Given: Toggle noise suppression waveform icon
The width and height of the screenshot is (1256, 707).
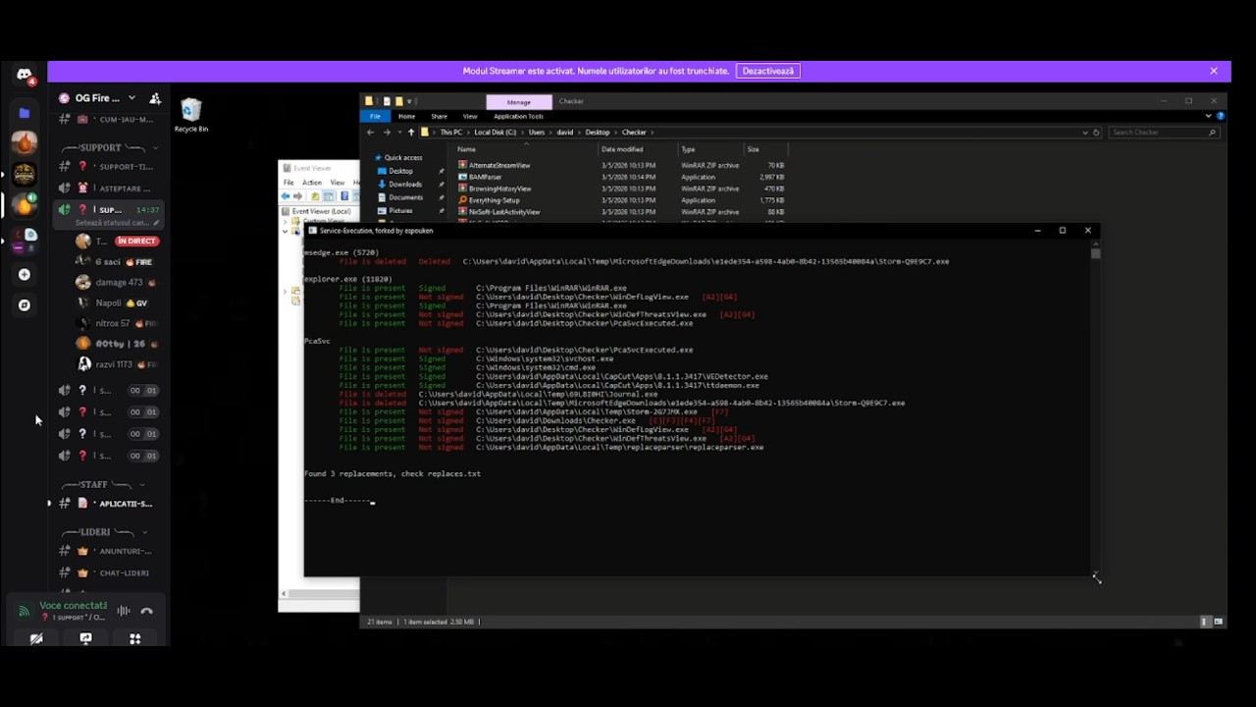Looking at the screenshot, I should 124,611.
